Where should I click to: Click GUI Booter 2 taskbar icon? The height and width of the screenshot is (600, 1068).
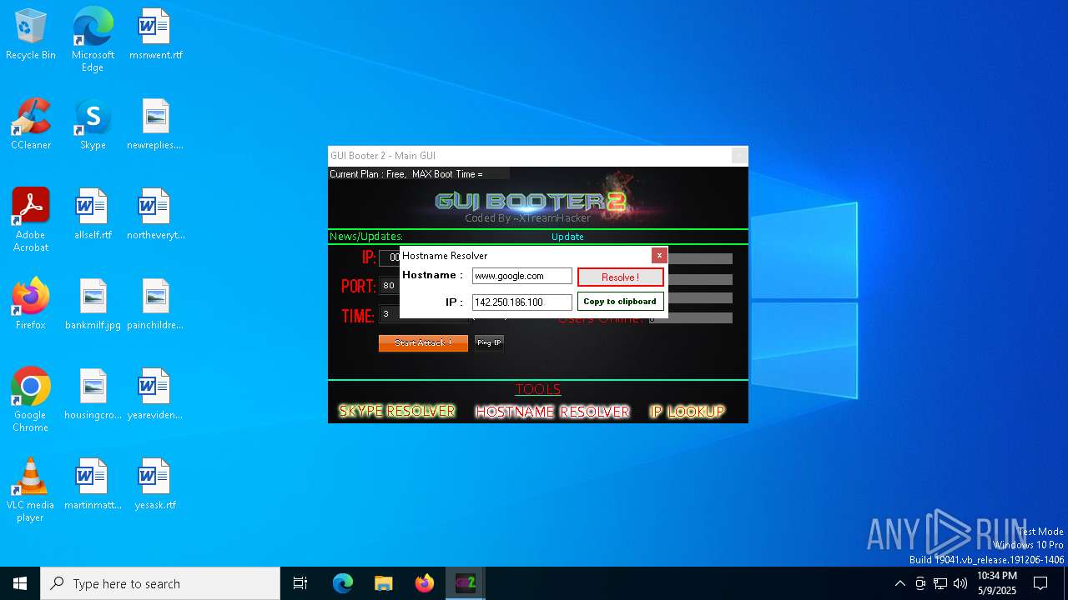click(x=465, y=583)
